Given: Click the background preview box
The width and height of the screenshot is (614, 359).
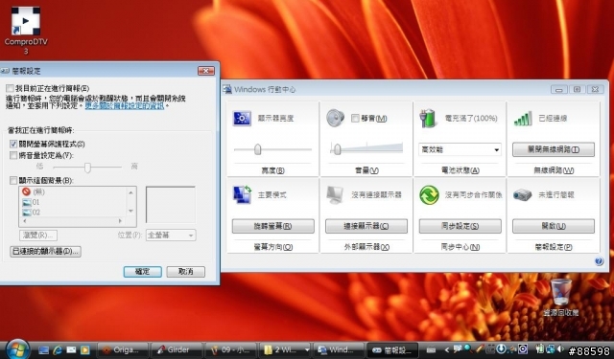Looking at the screenshot, I should point(171,205).
